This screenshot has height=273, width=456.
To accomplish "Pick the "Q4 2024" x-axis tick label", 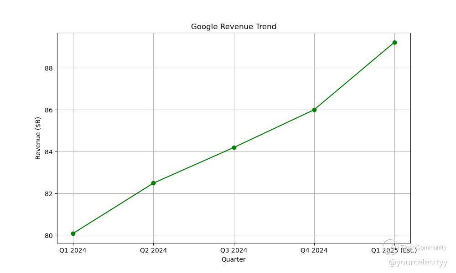I will 314,250.
